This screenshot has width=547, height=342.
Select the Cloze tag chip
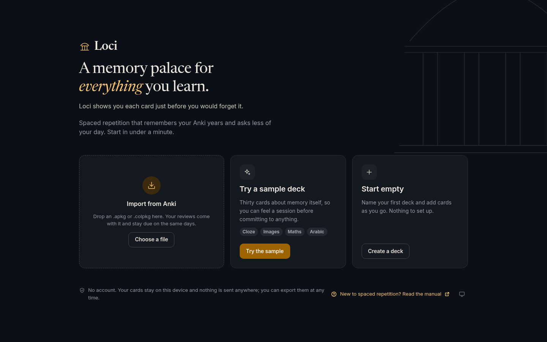pyautogui.click(x=249, y=232)
